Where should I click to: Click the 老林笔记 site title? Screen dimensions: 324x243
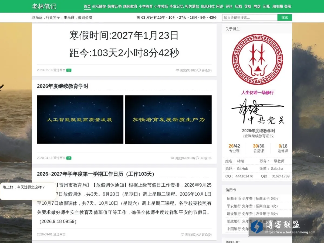pos(44,6)
